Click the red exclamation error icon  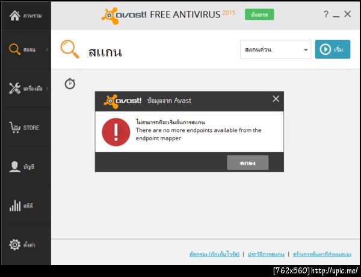116,132
